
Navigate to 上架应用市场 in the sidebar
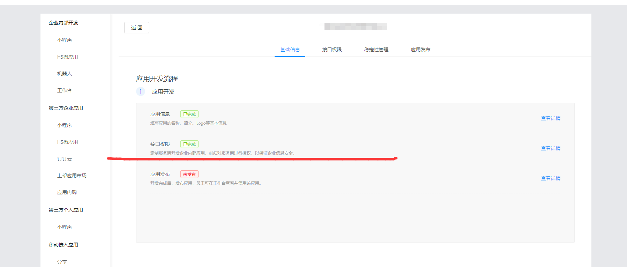[72, 176]
